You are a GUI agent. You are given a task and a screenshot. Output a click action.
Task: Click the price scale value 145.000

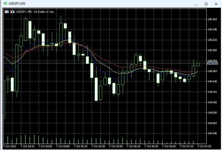[212, 50]
